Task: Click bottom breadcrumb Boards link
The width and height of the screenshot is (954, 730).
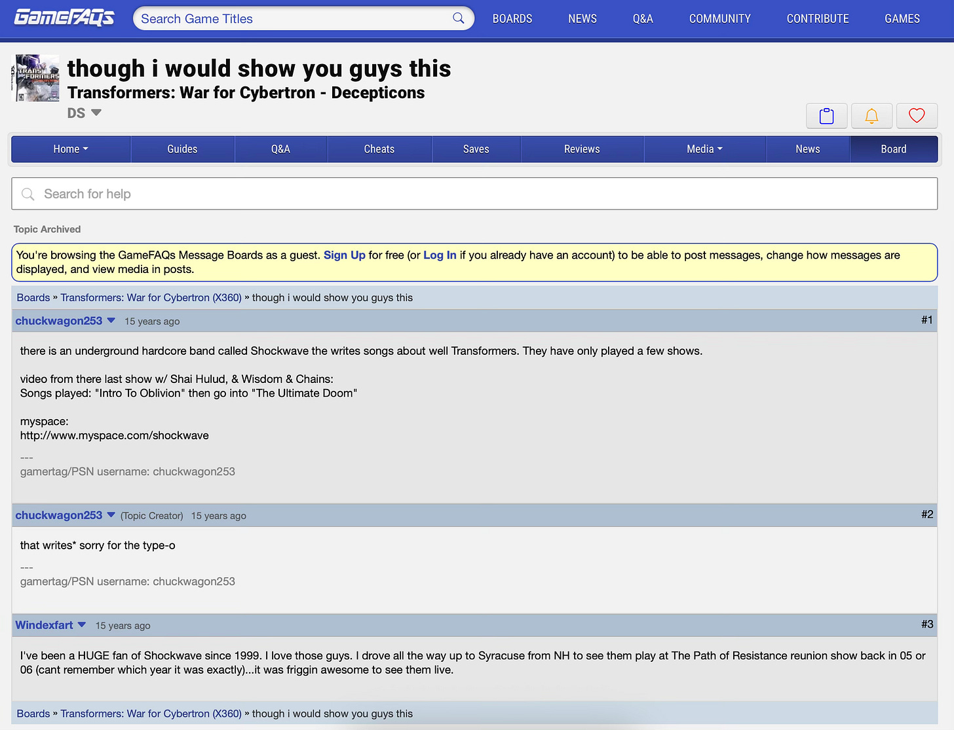Action: pos(33,714)
